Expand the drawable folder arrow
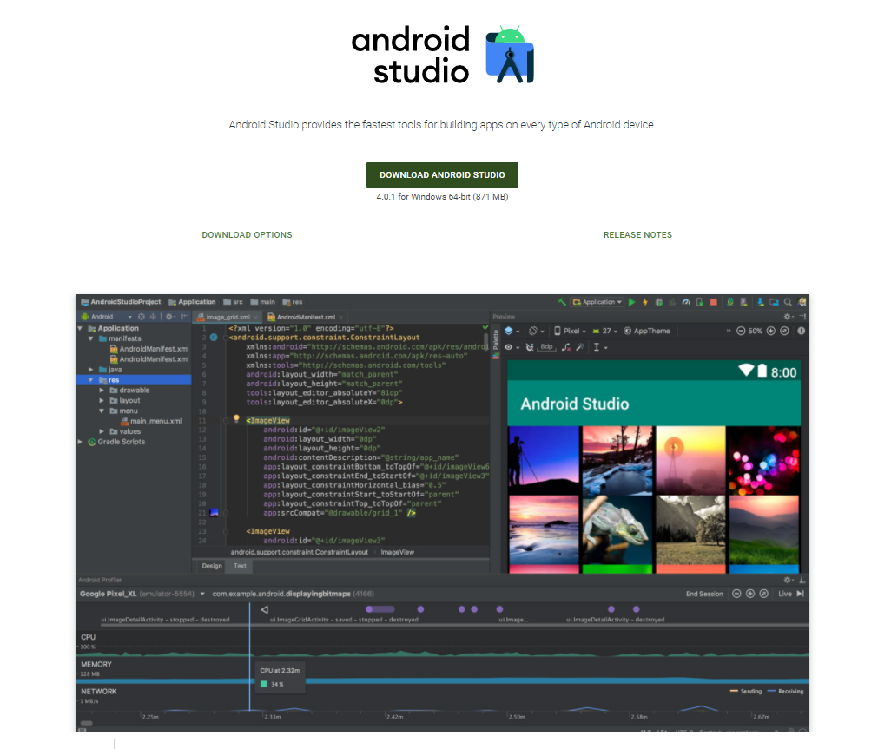This screenshot has height=749, width=878. pyautogui.click(x=102, y=391)
